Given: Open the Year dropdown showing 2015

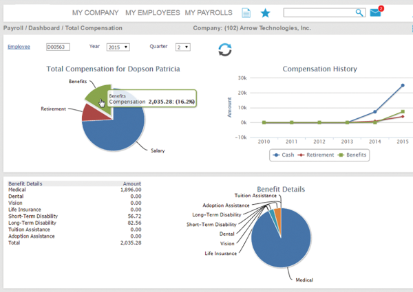Looking at the screenshot, I should point(118,47).
